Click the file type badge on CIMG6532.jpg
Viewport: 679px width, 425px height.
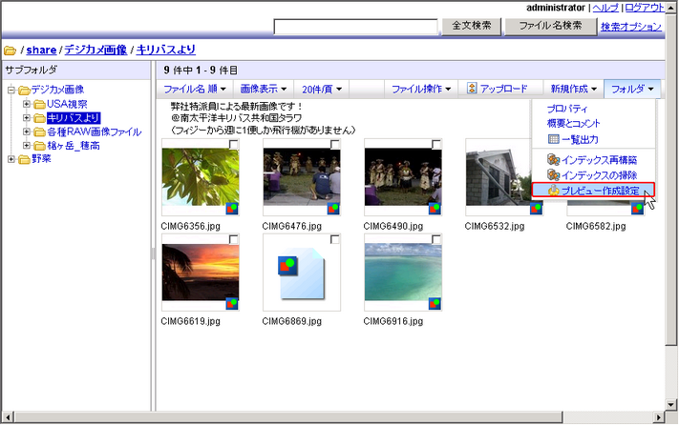pos(536,209)
